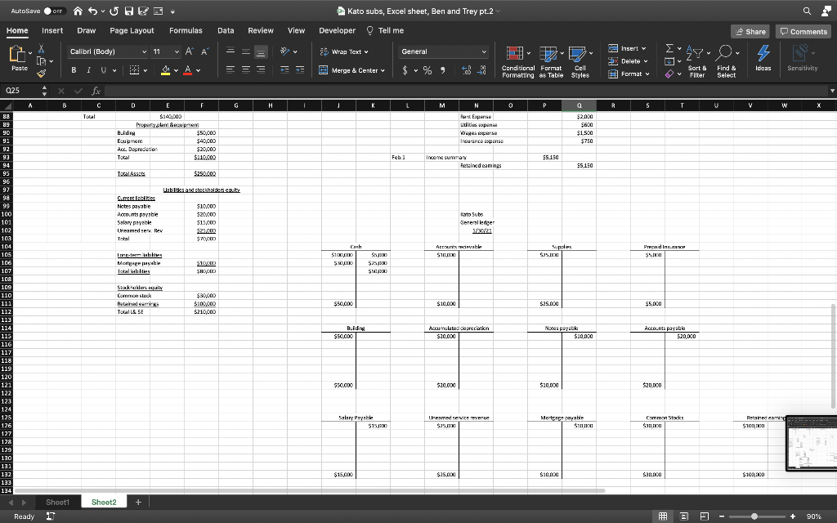Toggle italic formatting
The width and height of the screenshot is (837, 523).
click(x=88, y=70)
